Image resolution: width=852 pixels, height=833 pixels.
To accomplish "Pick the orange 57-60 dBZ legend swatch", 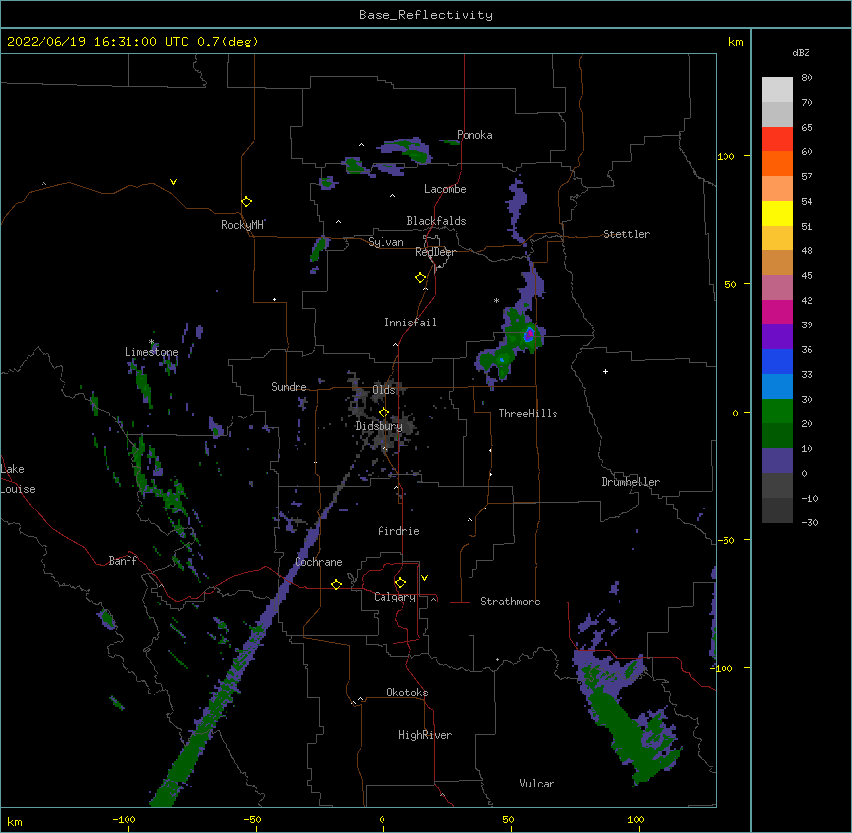I will point(777,163).
